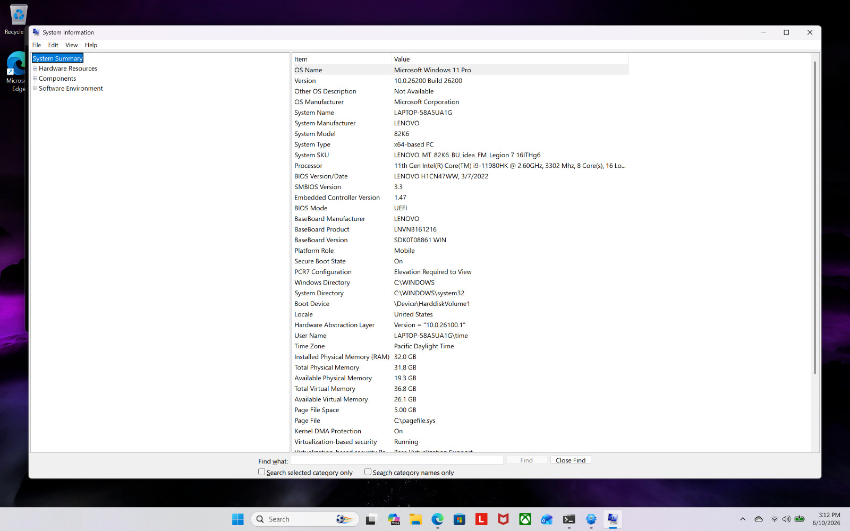The width and height of the screenshot is (850, 531).
Task: Open McAfee from the taskbar
Action: point(503,519)
